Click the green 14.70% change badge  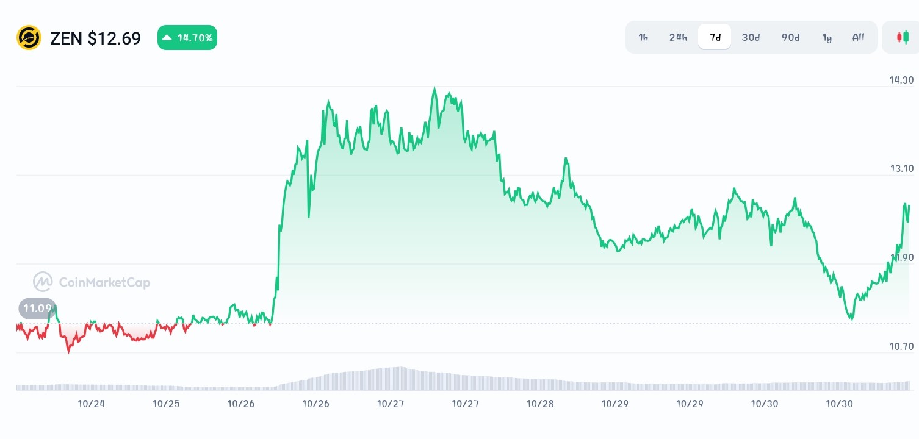click(x=187, y=37)
